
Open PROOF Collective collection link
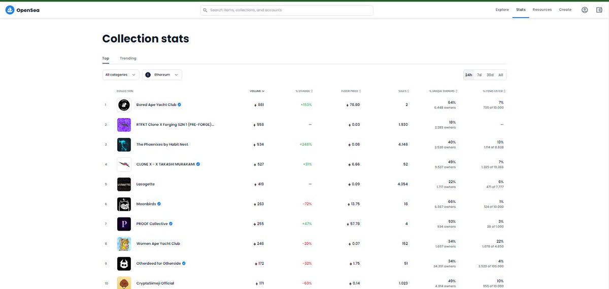pos(152,224)
